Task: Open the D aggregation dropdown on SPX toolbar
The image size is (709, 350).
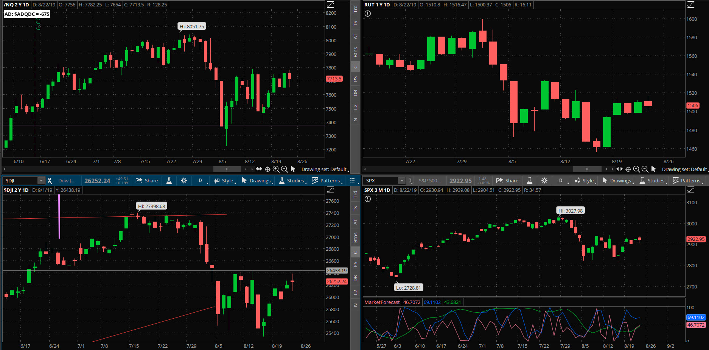Action: [561, 180]
